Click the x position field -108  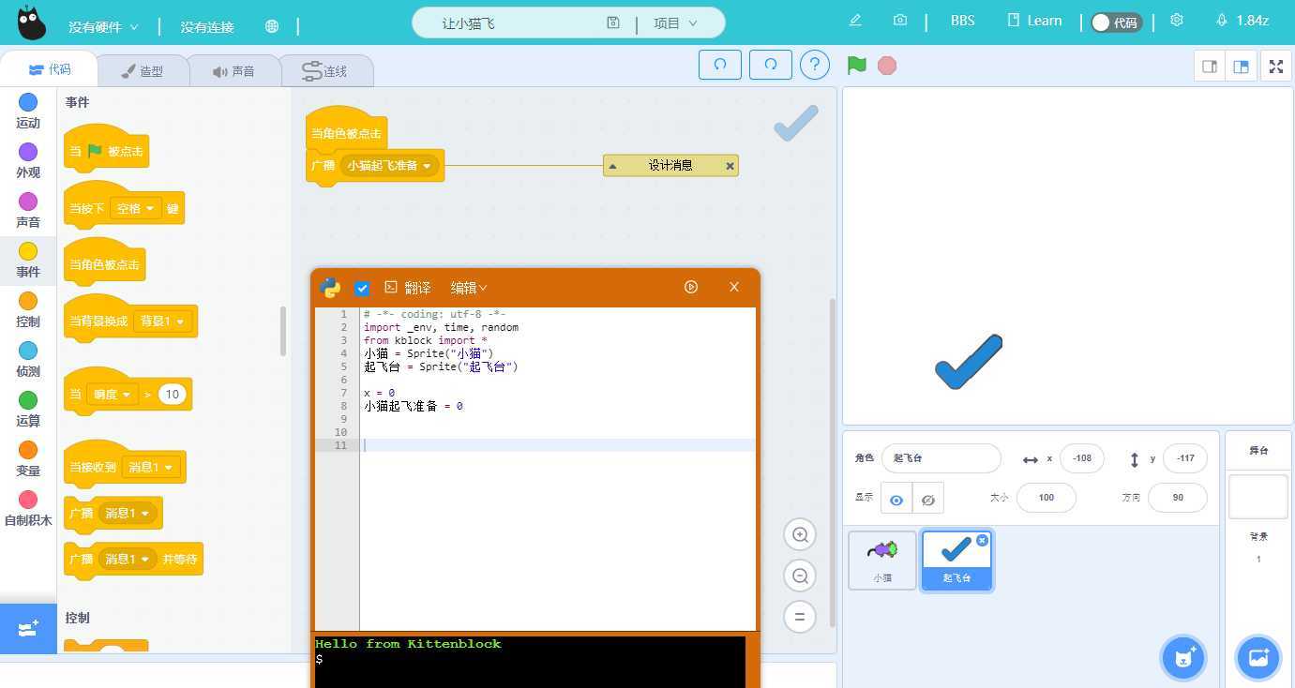point(1082,458)
